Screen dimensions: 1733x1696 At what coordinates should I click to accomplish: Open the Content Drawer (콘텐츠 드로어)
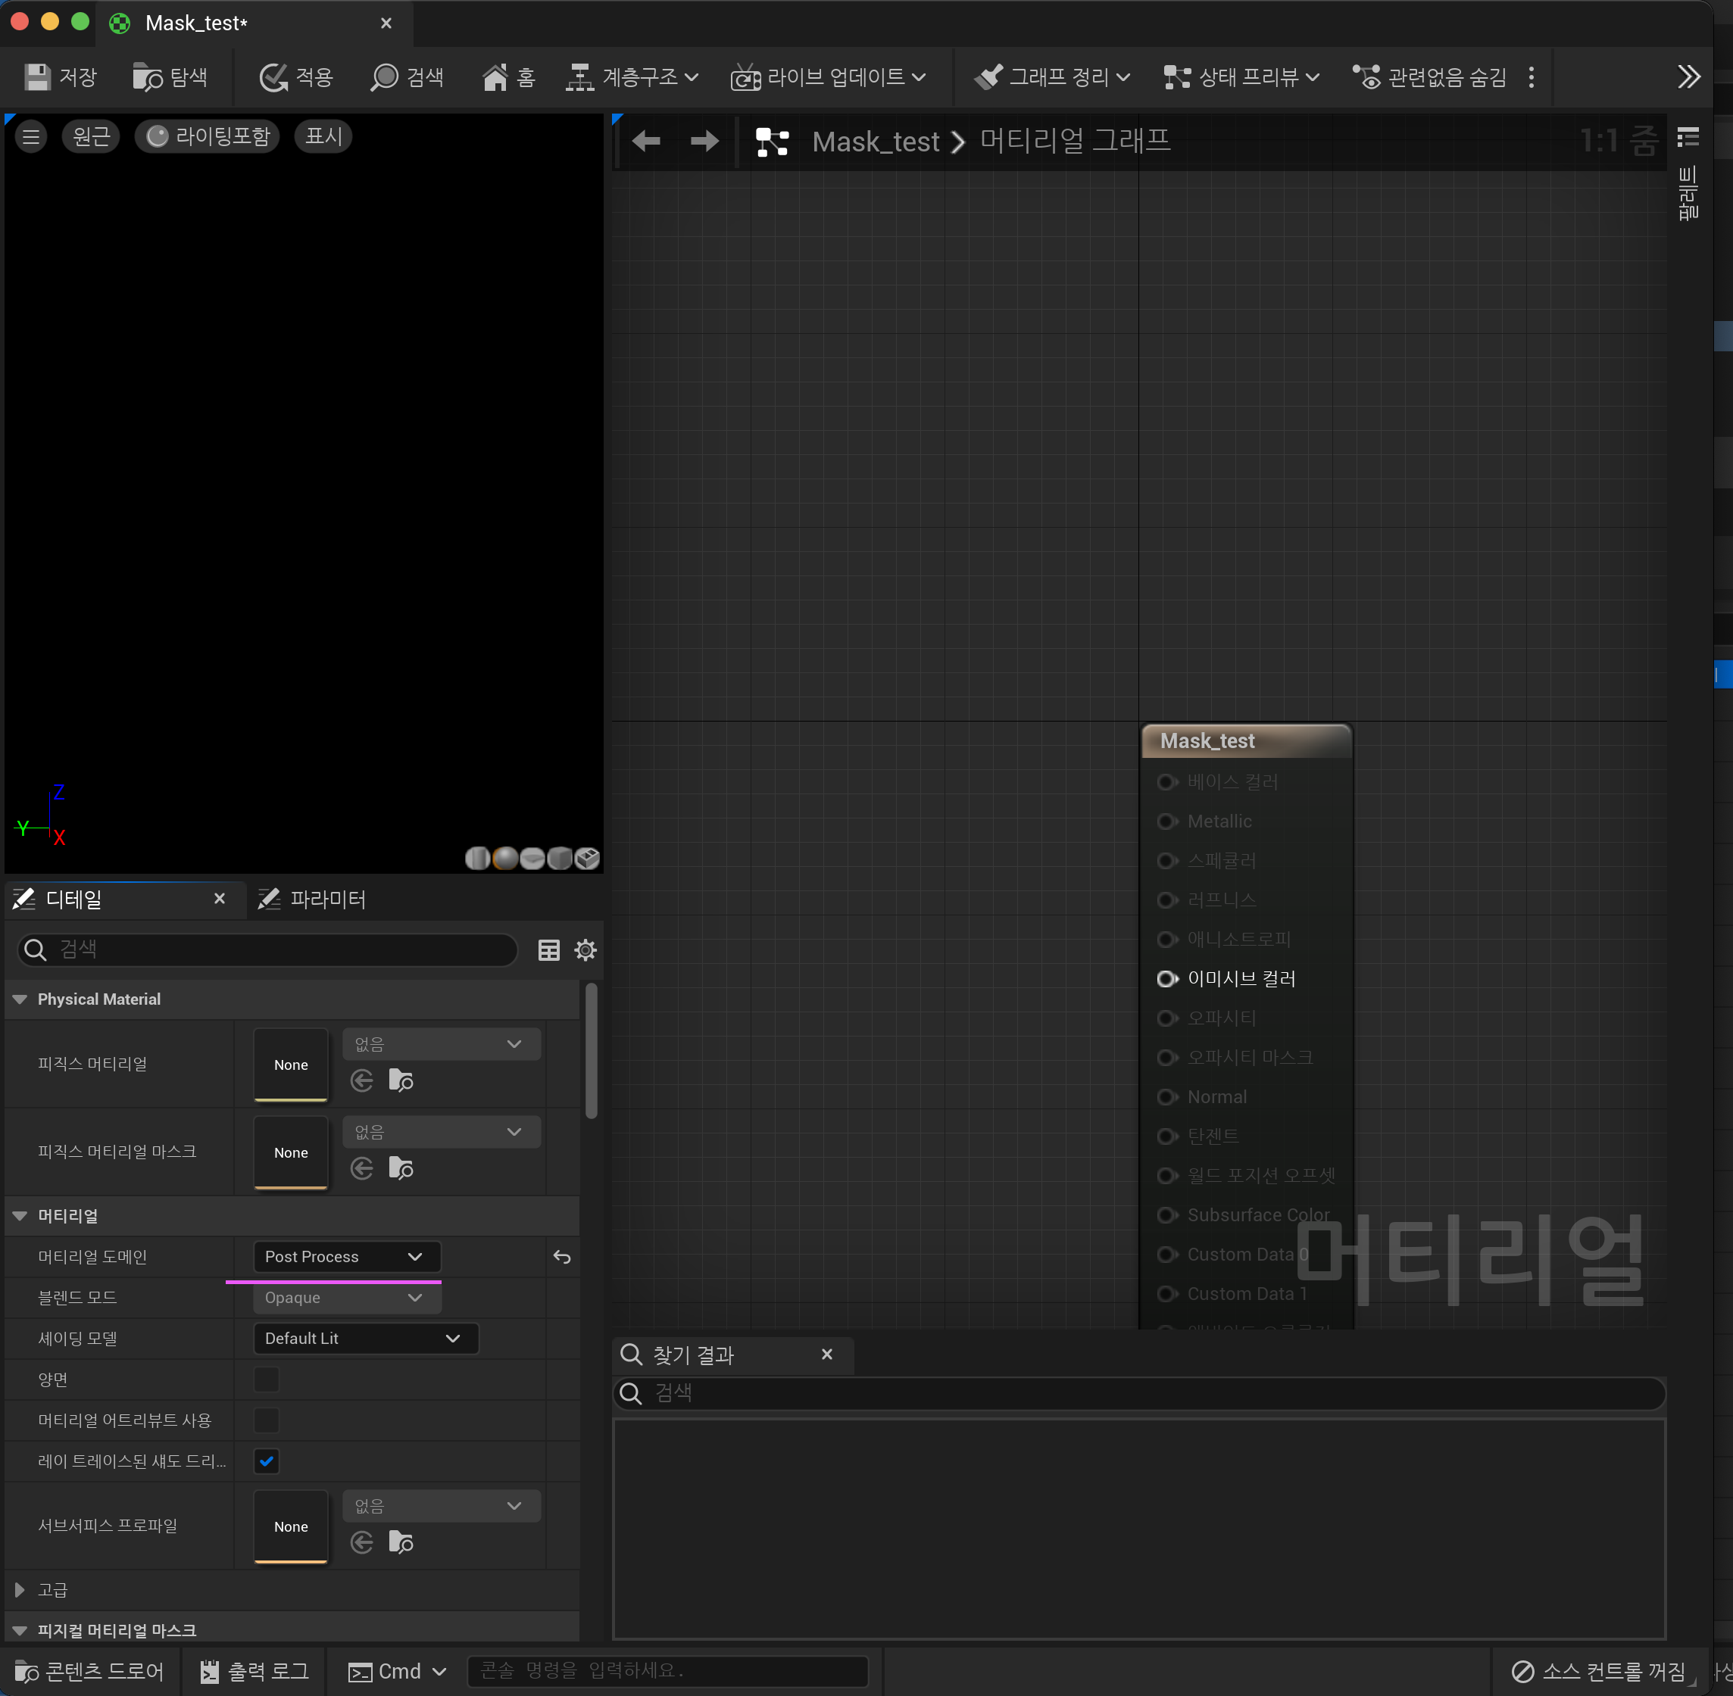(90, 1671)
